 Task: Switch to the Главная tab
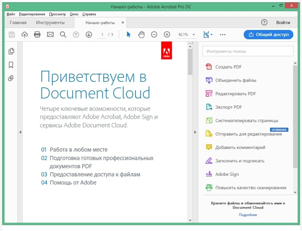18,22
